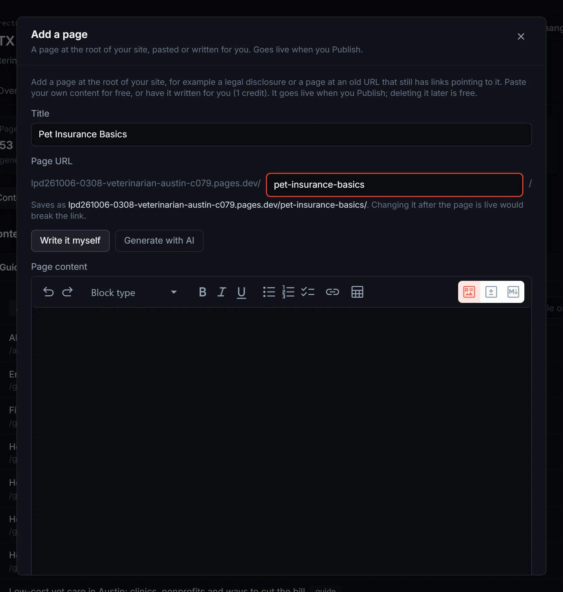The image size is (563, 592).
Task: Select the Generate with AI option
Action: pyautogui.click(x=159, y=241)
